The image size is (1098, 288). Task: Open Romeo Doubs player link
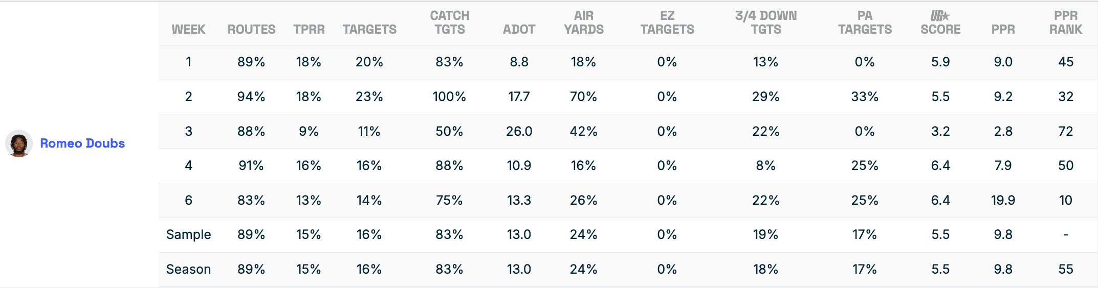(x=82, y=143)
